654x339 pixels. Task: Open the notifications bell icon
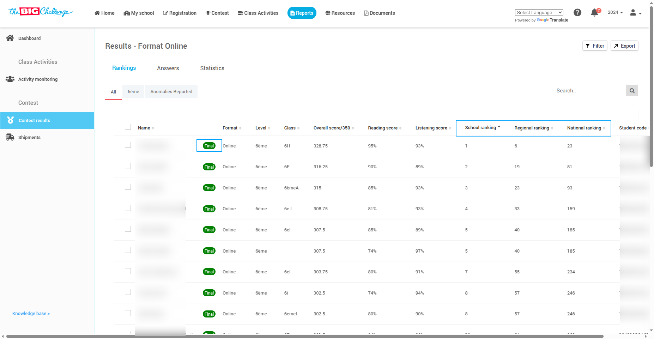pos(594,13)
